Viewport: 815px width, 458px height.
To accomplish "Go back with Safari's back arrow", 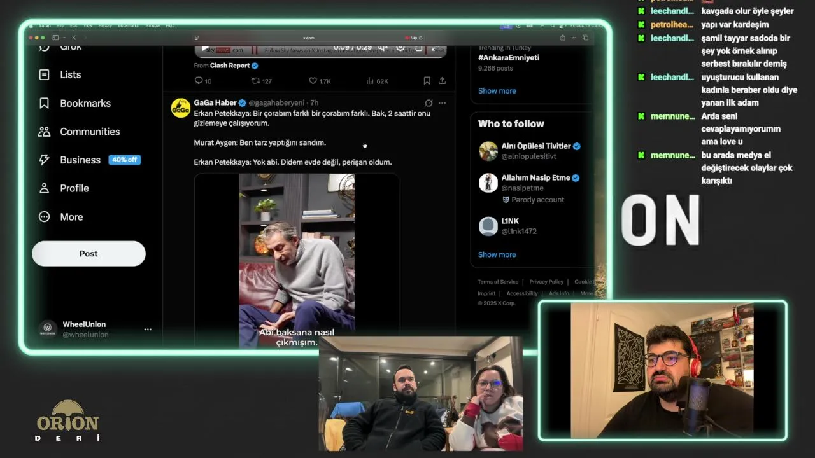I will pos(74,38).
